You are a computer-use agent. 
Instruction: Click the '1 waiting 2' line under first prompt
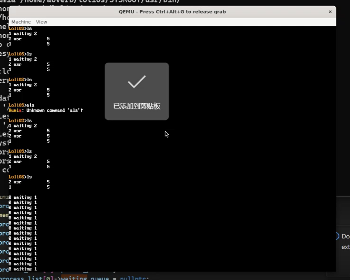click(23, 34)
